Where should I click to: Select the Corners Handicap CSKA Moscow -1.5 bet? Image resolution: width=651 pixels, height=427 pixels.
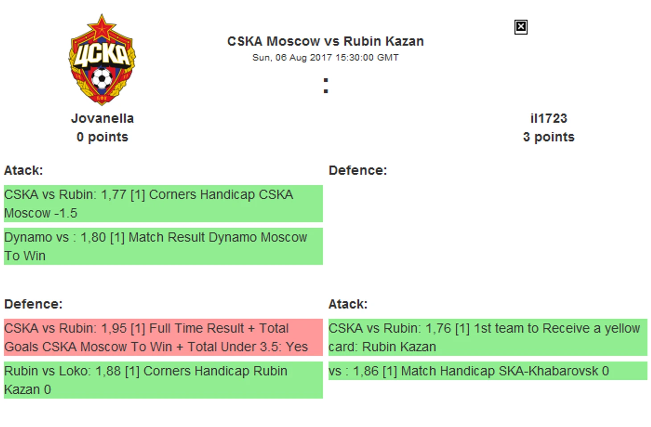(163, 203)
